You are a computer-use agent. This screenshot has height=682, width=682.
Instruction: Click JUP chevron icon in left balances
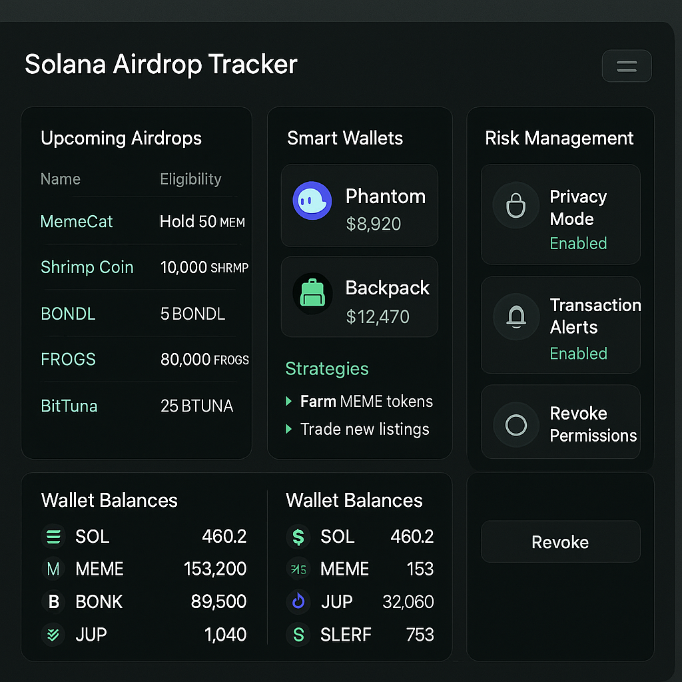click(53, 635)
